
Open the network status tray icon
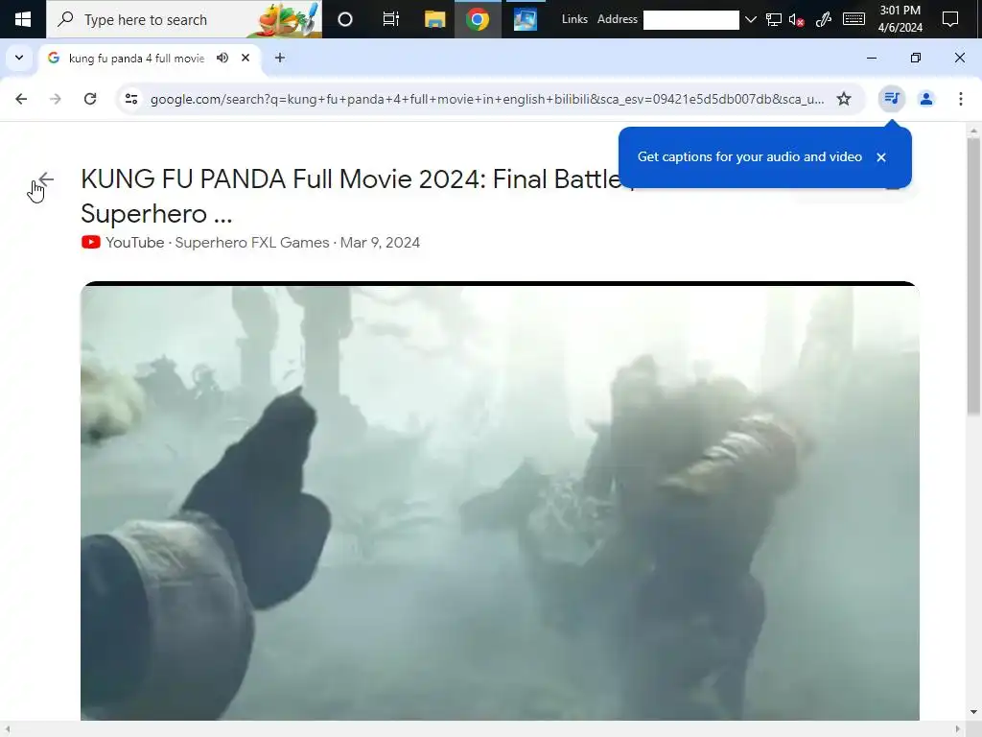click(x=774, y=20)
